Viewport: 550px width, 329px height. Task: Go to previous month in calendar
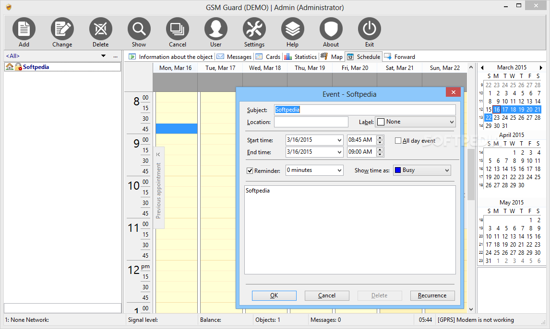pos(482,68)
